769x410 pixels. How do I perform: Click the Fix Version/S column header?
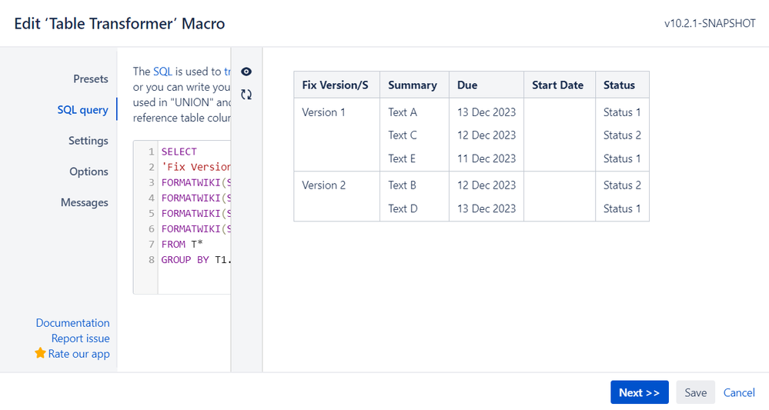(336, 85)
